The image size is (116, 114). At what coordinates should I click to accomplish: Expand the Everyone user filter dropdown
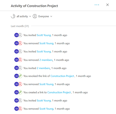pyautogui.click(x=45, y=16)
